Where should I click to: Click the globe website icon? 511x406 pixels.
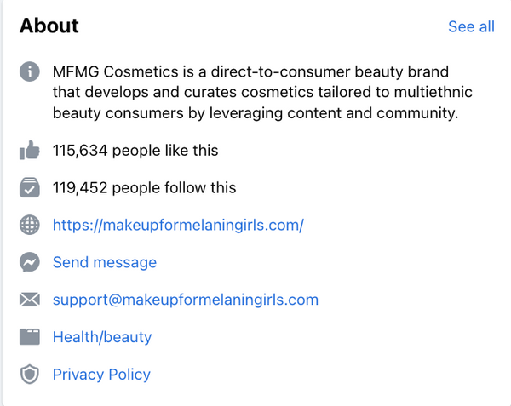30,225
